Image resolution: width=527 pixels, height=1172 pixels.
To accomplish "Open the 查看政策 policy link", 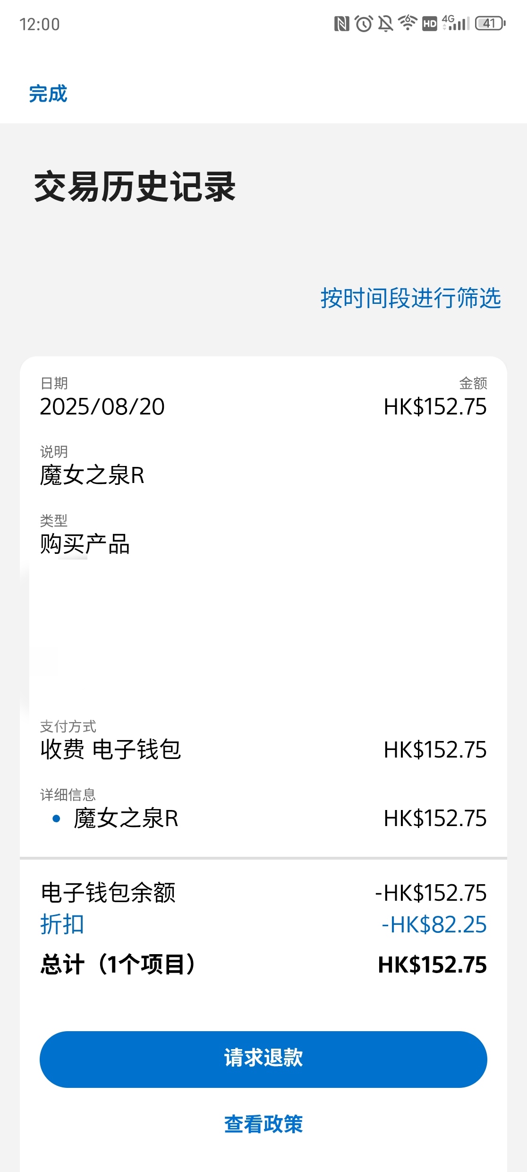I will [263, 1124].
